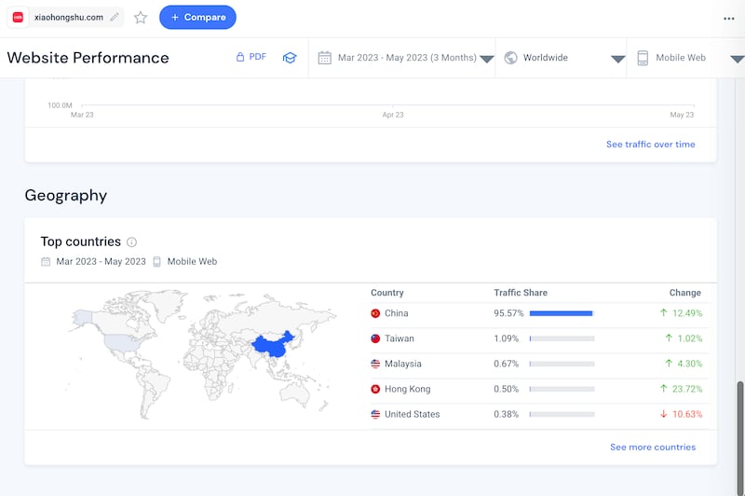Sort by Traffic Share column header
The width and height of the screenshot is (745, 496).
pyautogui.click(x=520, y=293)
